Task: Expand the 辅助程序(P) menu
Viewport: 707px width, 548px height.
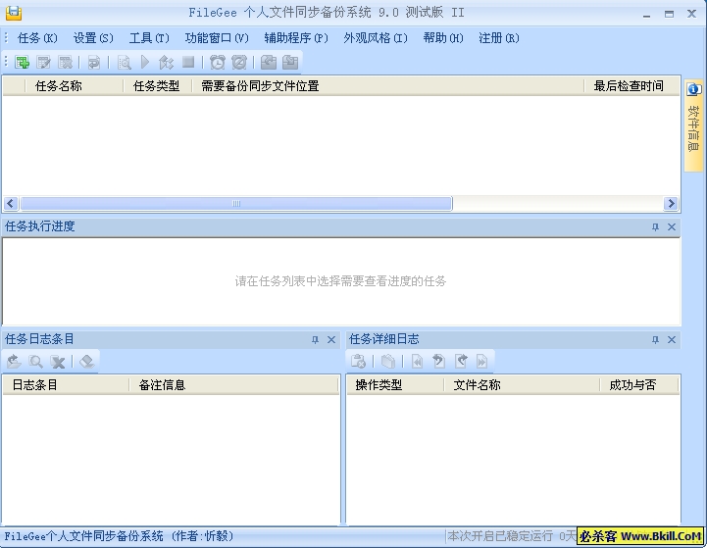Action: (x=296, y=38)
